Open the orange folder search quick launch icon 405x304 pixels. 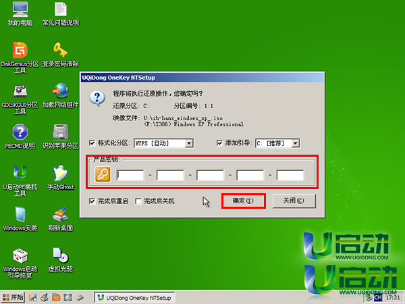56,297
